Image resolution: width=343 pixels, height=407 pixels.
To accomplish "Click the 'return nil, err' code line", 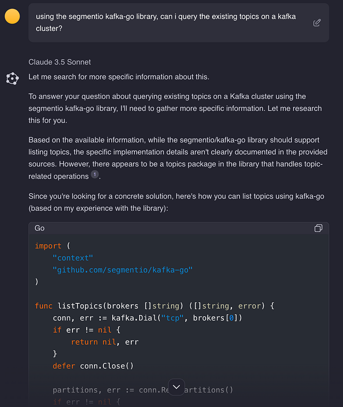I will (105, 342).
